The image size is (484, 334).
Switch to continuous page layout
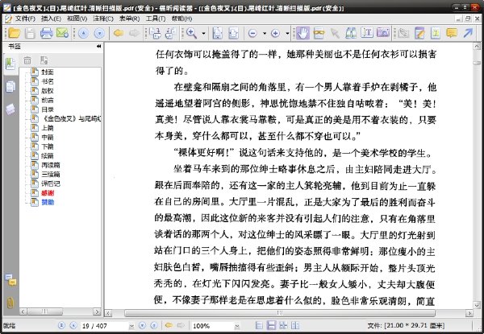[x=271, y=325]
